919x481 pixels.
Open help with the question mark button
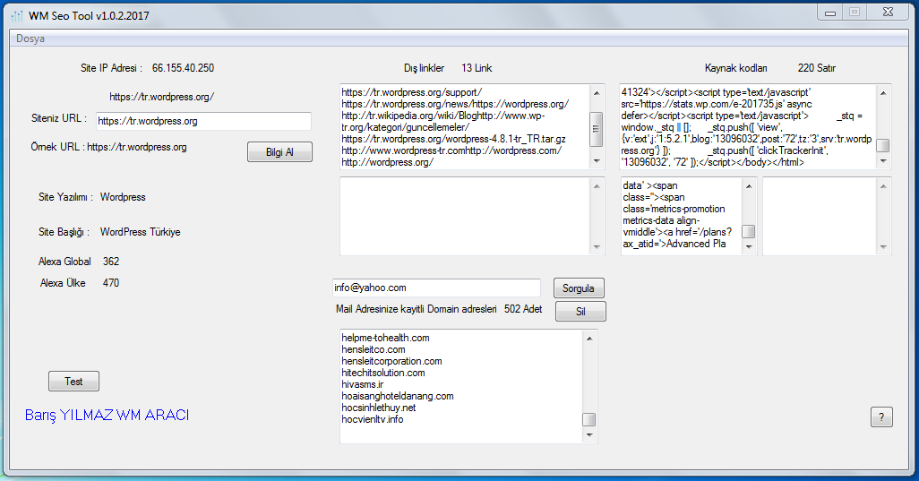[881, 417]
